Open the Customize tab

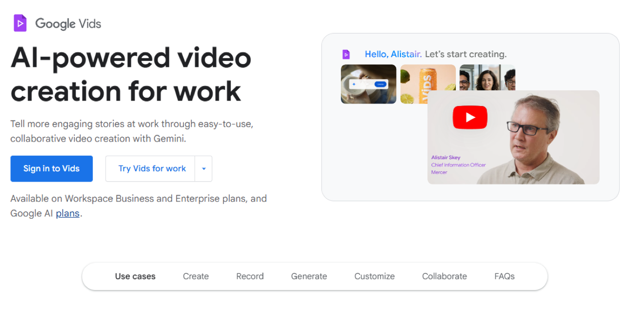point(375,276)
